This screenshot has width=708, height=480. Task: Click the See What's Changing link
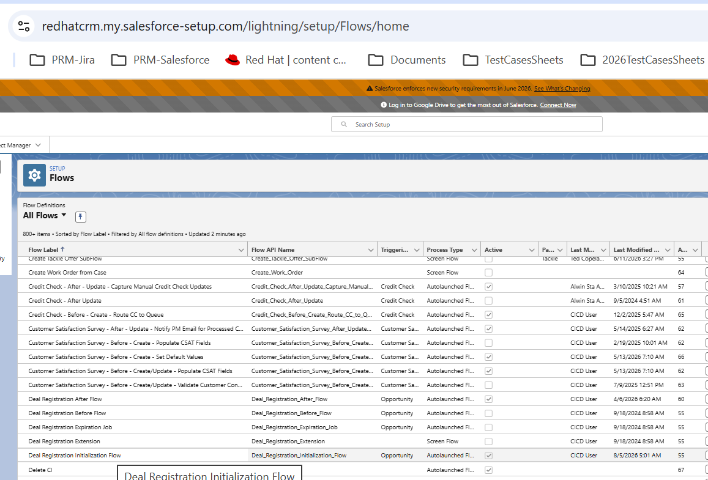(562, 89)
